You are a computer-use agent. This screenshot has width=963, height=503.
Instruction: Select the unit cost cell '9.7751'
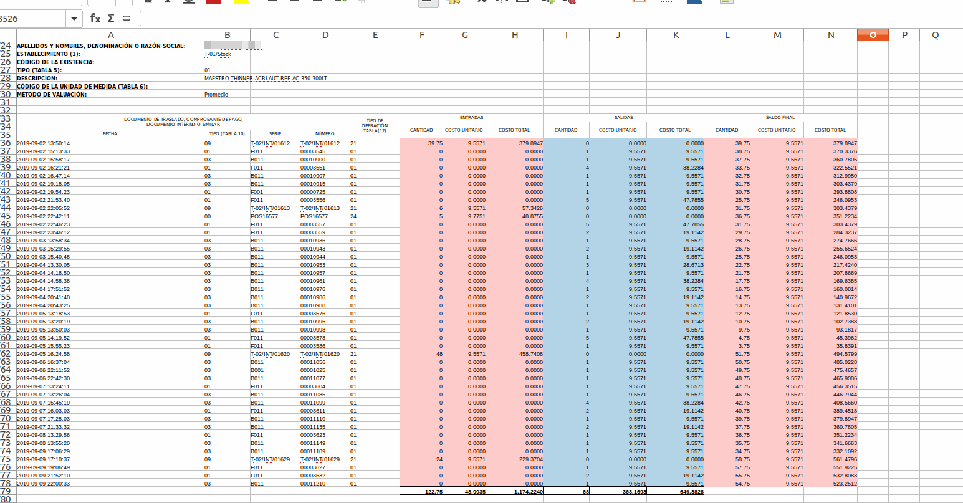[465, 216]
